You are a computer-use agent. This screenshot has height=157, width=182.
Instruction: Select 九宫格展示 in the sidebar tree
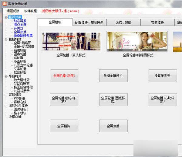coord(22,91)
